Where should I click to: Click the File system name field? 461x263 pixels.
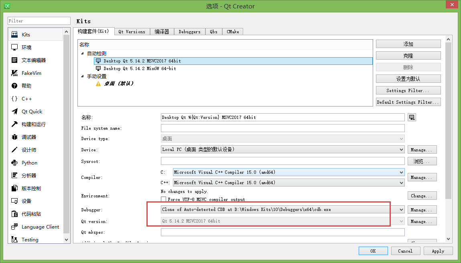click(x=282, y=128)
